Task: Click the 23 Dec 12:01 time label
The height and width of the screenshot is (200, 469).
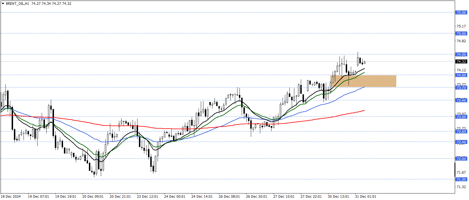Action: click(147, 196)
